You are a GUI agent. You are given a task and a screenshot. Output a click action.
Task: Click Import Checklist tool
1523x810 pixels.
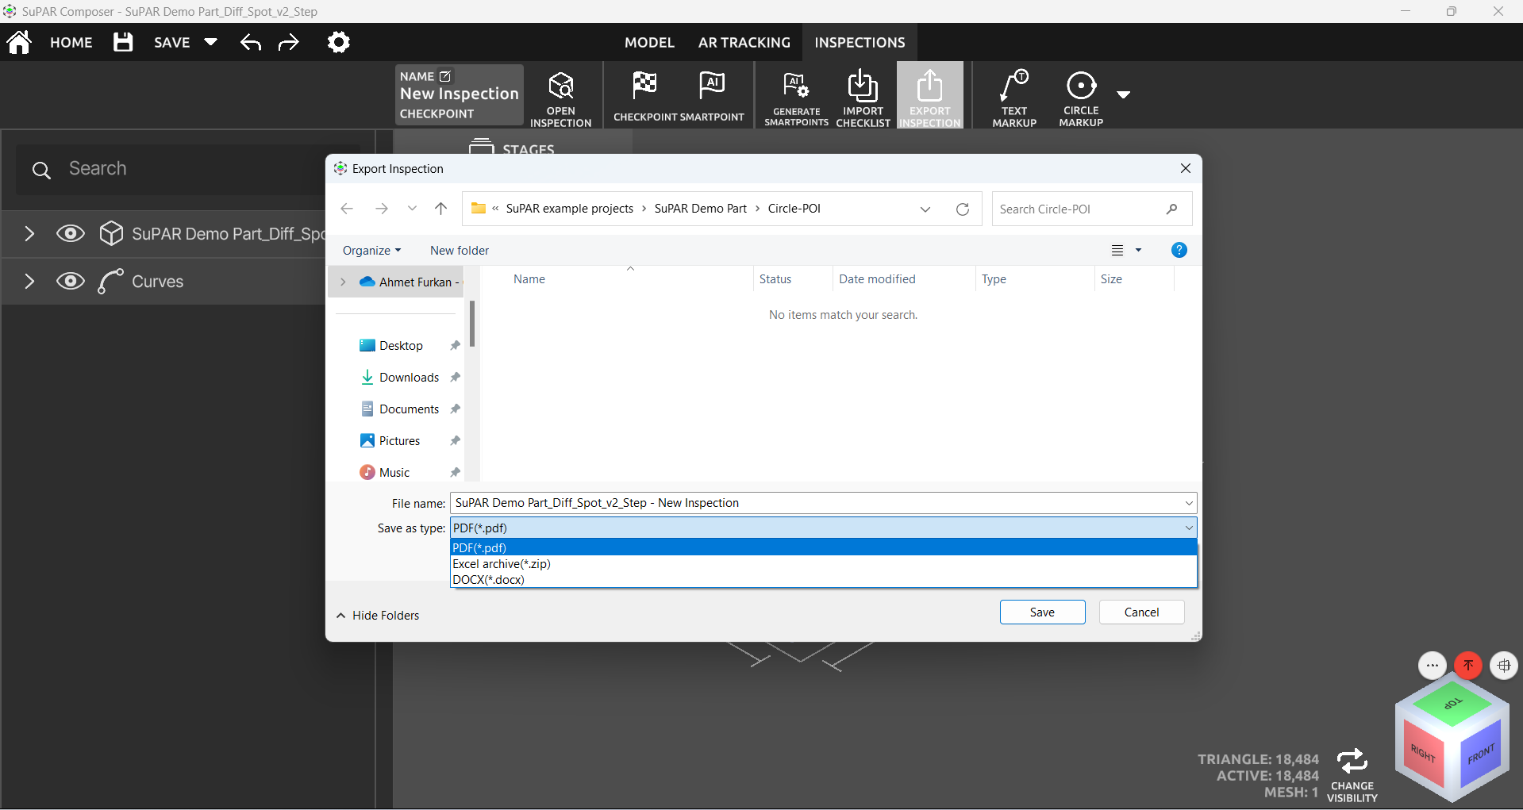click(x=863, y=98)
